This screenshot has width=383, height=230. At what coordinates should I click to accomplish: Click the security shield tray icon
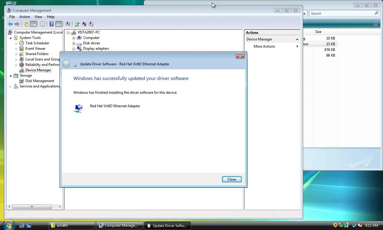(x=335, y=225)
